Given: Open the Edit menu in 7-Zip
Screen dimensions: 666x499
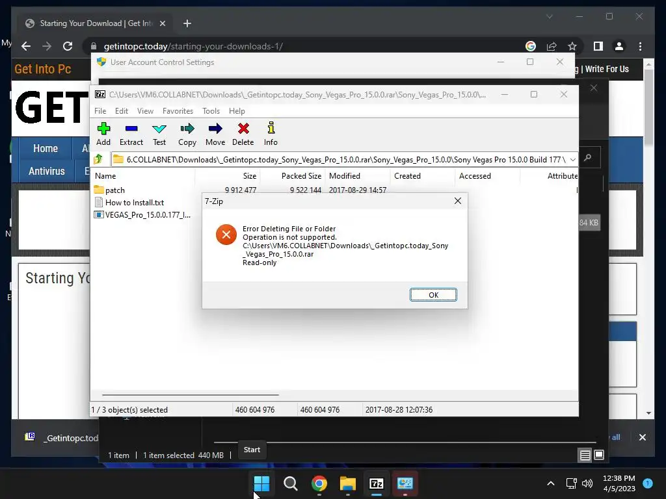Looking at the screenshot, I should pyautogui.click(x=122, y=110).
